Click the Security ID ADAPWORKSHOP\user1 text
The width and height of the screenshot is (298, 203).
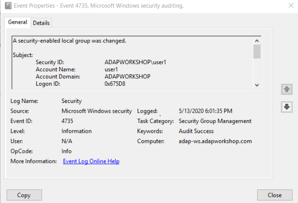135,62
